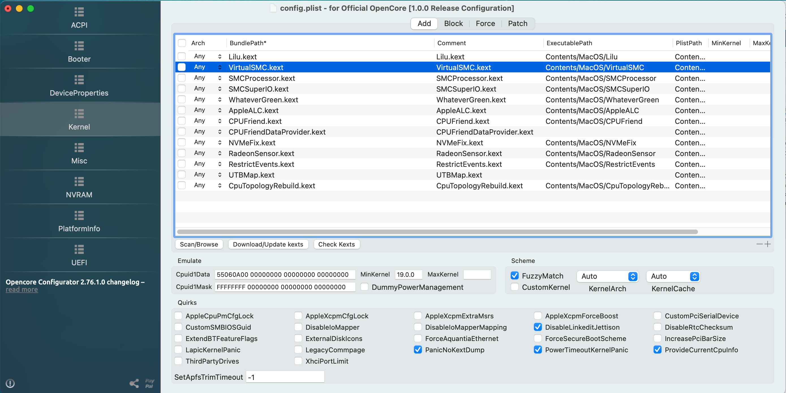Viewport: 786px width, 393px height.
Task: Click the minus icon to remove kext
Action: pos(759,244)
